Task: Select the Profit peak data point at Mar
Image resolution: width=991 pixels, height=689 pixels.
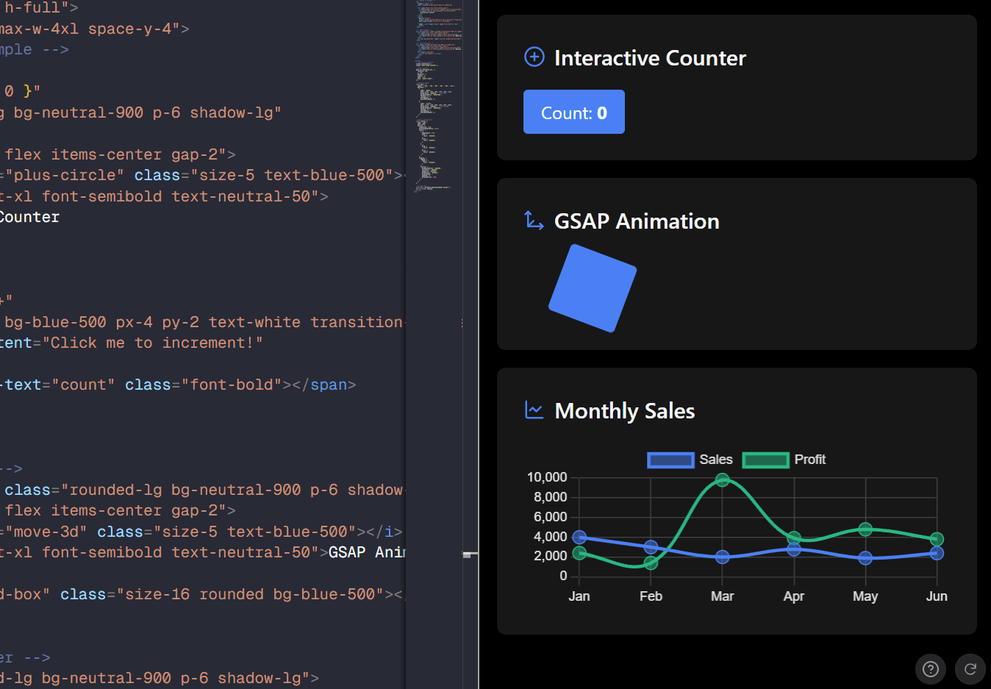Action: [722, 480]
